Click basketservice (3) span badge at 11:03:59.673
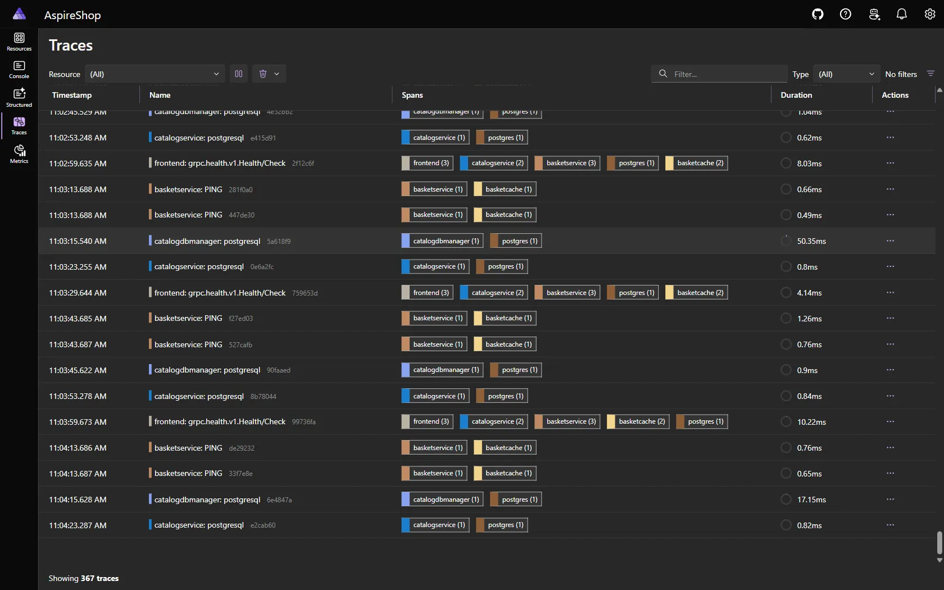Viewport: 944px width, 590px height. (x=567, y=421)
